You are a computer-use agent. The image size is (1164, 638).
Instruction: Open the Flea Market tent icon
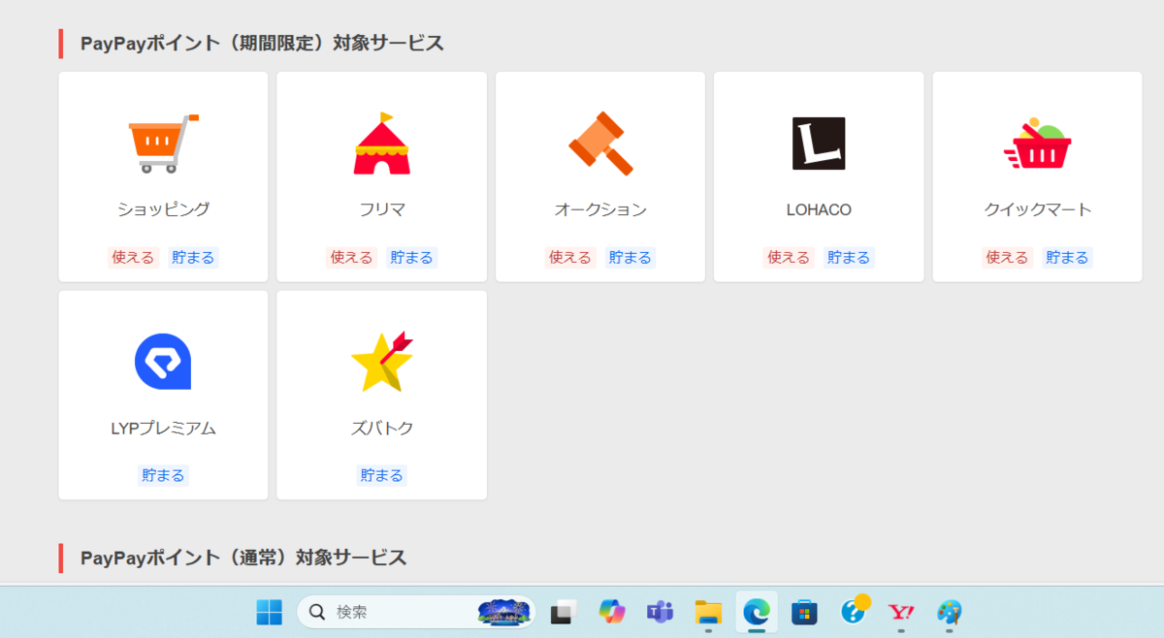click(382, 144)
